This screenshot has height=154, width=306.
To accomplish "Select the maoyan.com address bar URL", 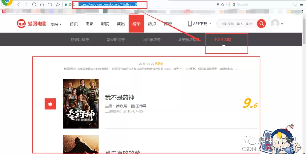I will tap(108, 5).
